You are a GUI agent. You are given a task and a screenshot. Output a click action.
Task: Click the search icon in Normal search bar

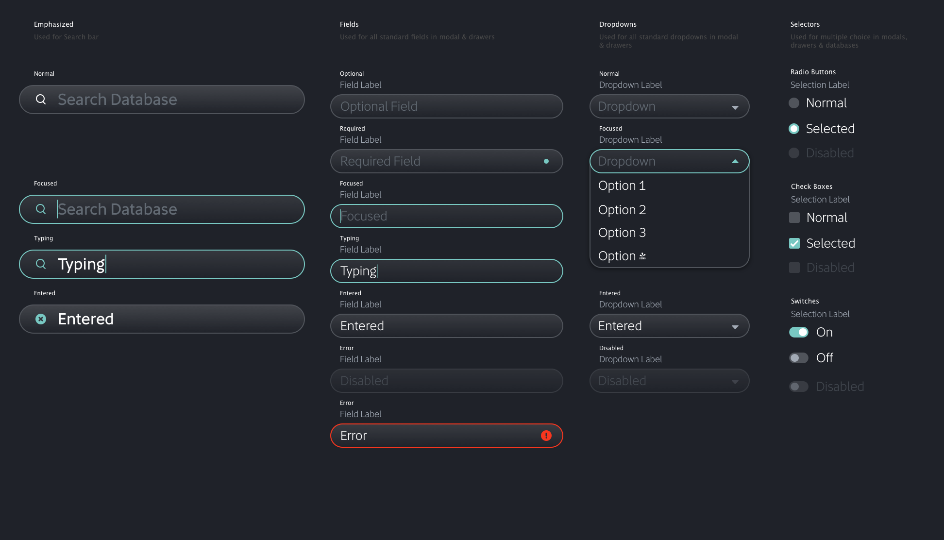click(41, 100)
